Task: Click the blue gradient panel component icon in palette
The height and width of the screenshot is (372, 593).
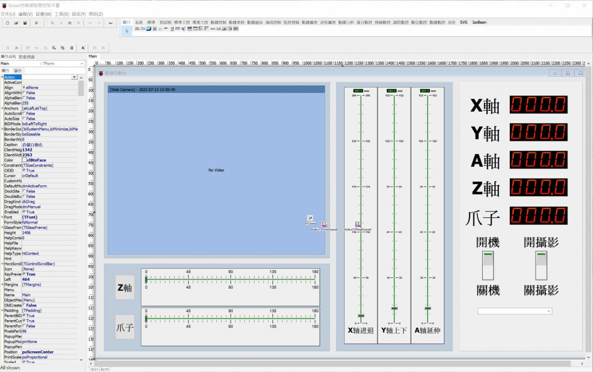Action: pos(149,29)
